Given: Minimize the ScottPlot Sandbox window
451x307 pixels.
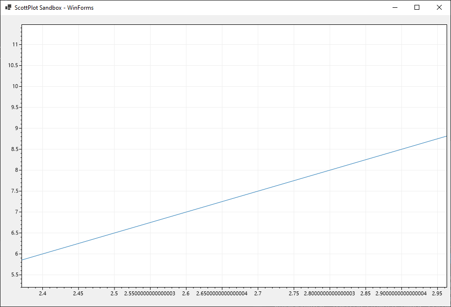Looking at the screenshot, I should tap(394, 7).
